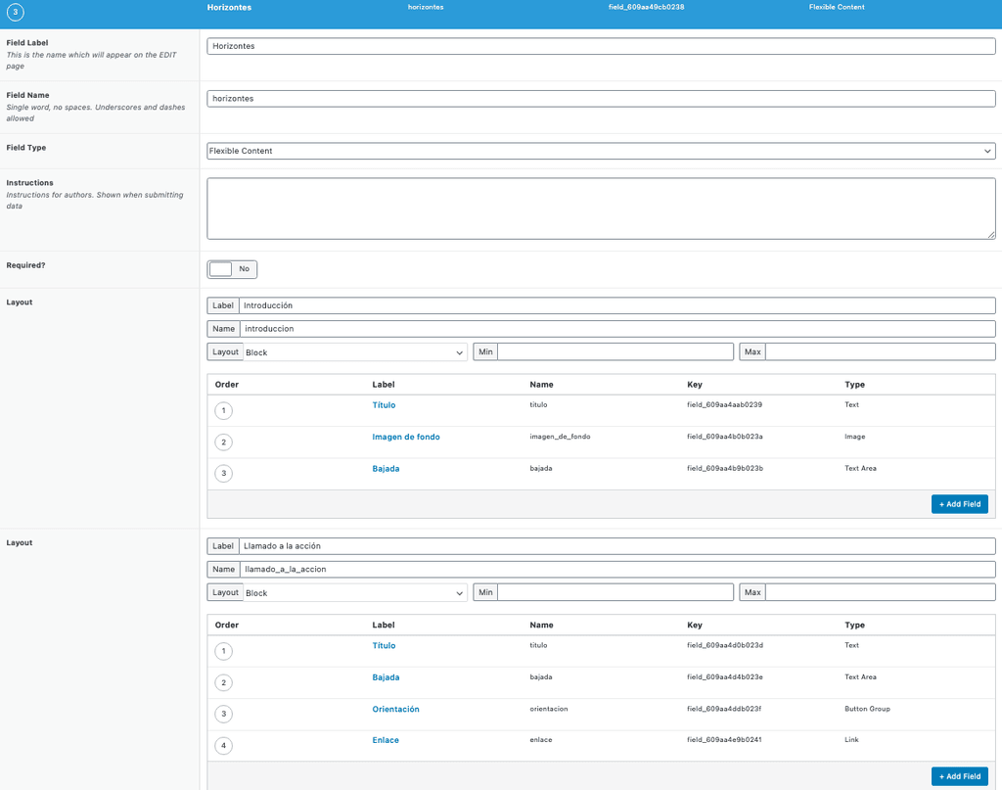Open the Field Type dropdown showing Flexible Content
Image resolution: width=1002 pixels, height=790 pixels.
(599, 151)
